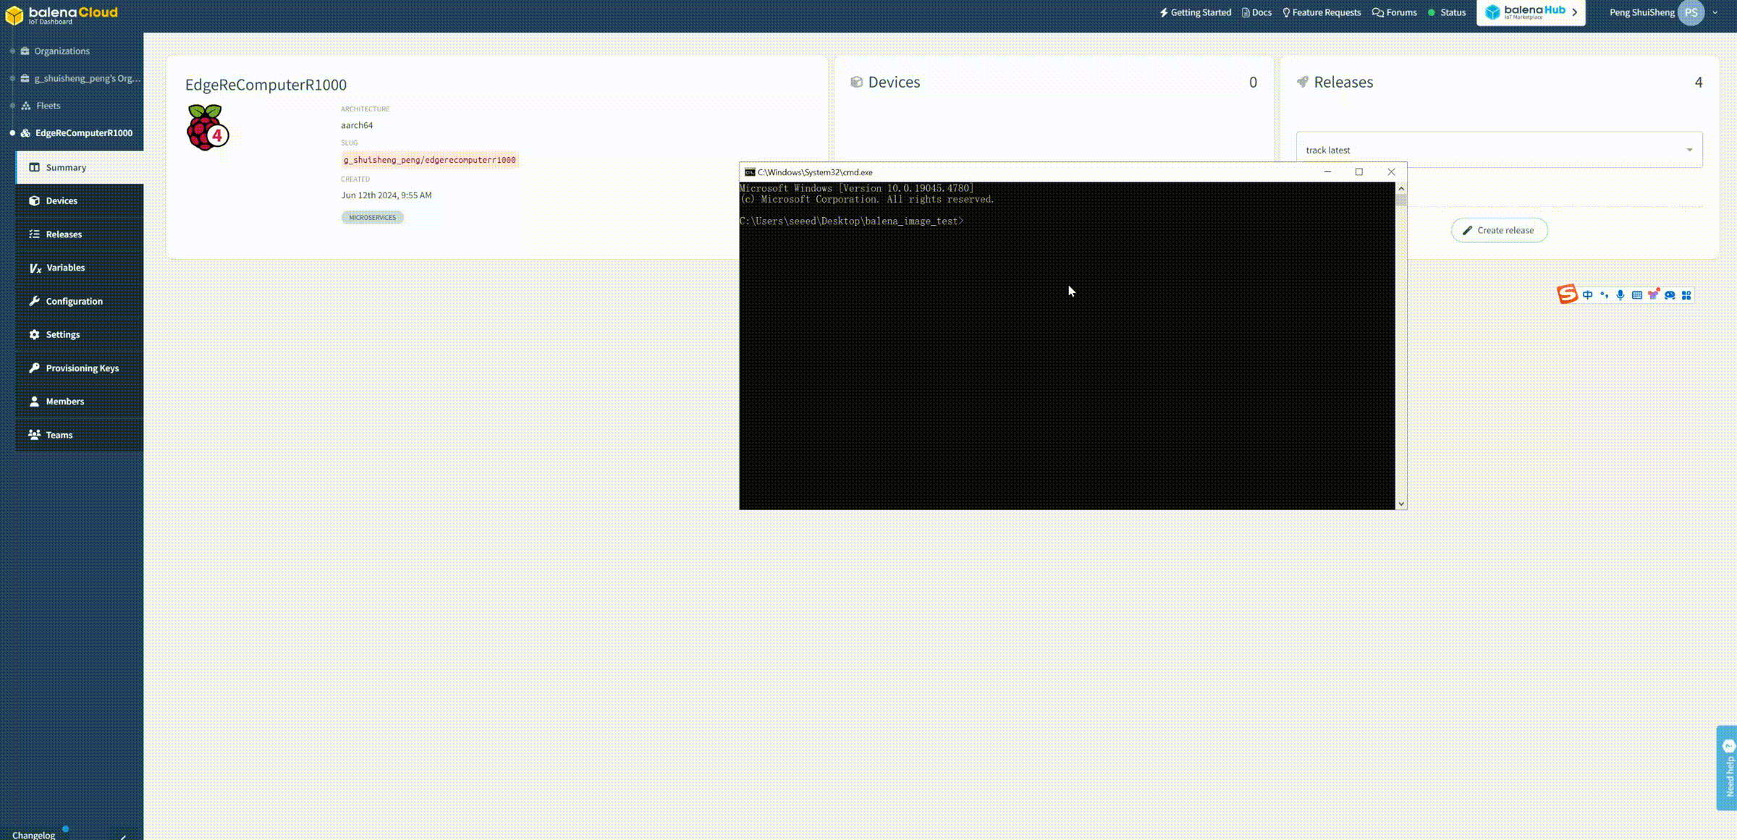Expand the user account dropdown arrow
Screen dimensions: 1737x840
coord(1715,12)
